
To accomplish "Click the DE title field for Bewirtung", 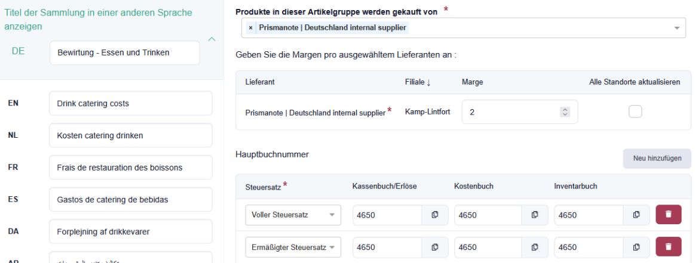I will (x=124, y=52).
